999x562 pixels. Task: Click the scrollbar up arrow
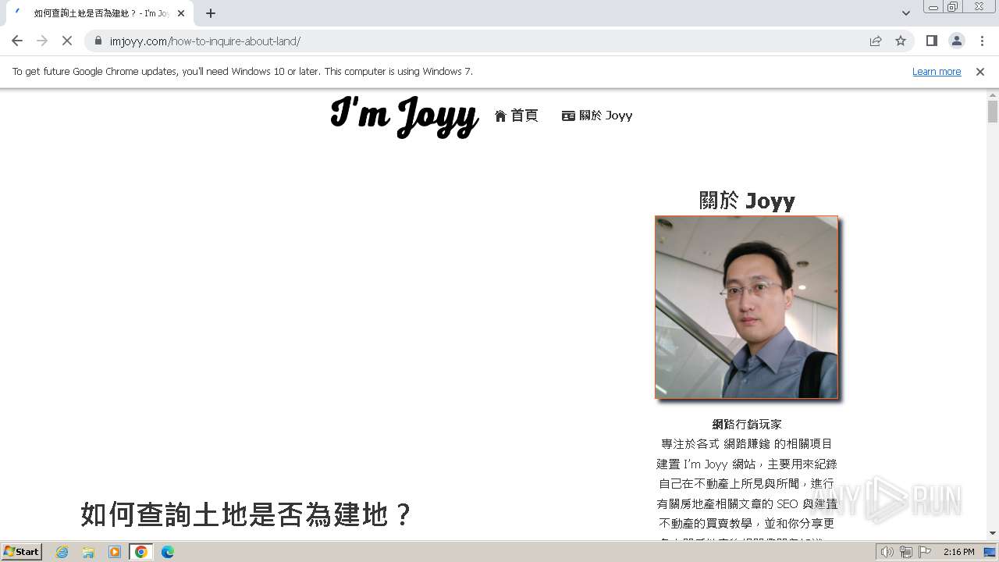click(x=993, y=94)
